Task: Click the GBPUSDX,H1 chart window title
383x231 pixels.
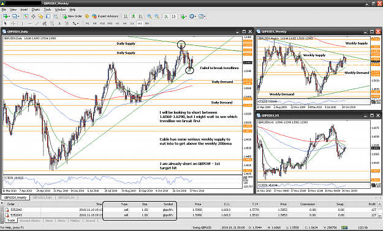Action: tap(270, 116)
